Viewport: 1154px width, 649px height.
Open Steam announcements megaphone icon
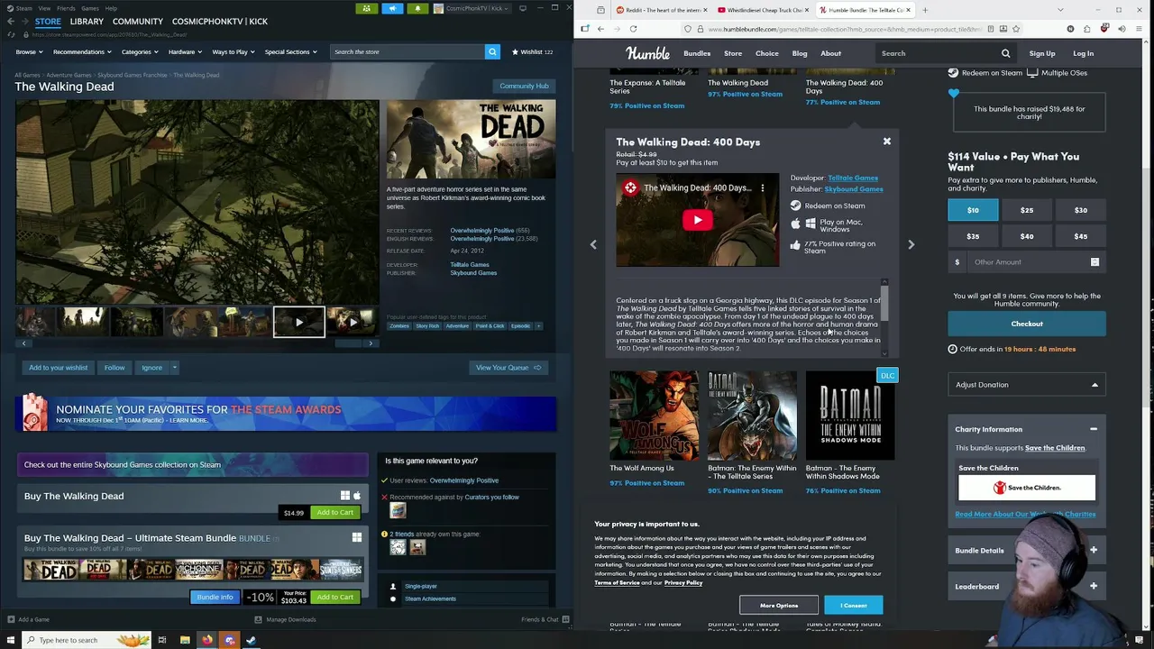coord(392,8)
